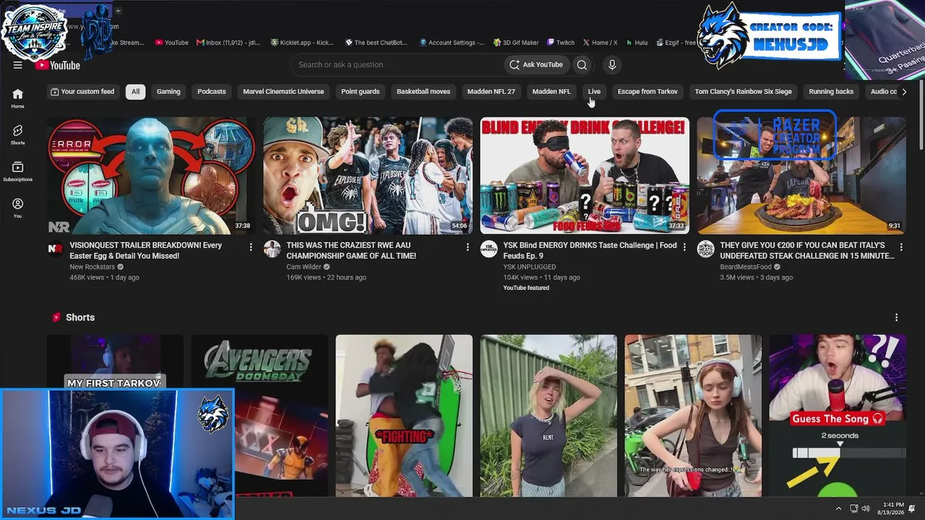Open YSK Unplugged channel avatar
This screenshot has width=925, height=520.
coord(489,249)
